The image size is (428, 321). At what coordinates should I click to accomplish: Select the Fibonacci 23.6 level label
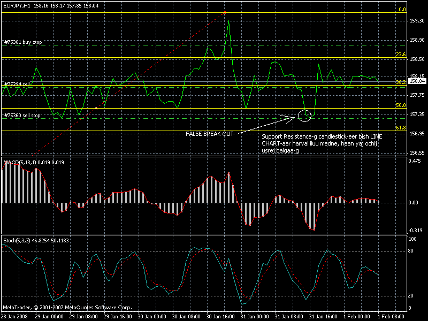[x=401, y=55]
